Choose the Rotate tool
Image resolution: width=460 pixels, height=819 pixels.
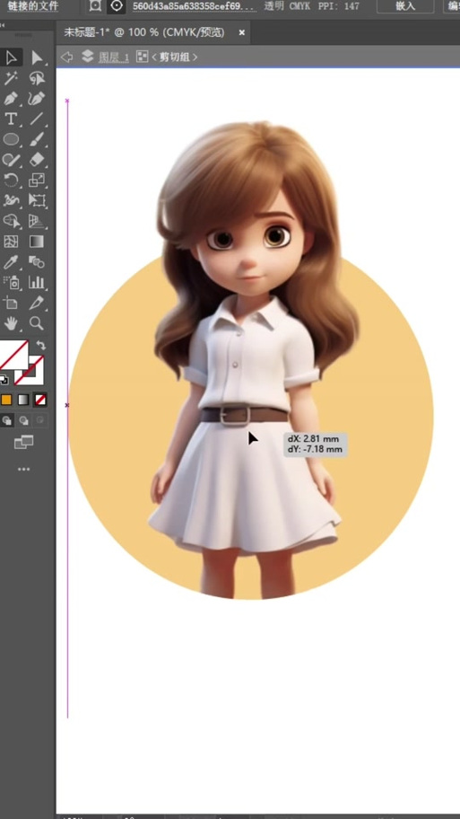(11, 181)
